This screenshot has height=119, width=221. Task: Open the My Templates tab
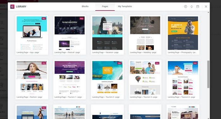point(125,6)
